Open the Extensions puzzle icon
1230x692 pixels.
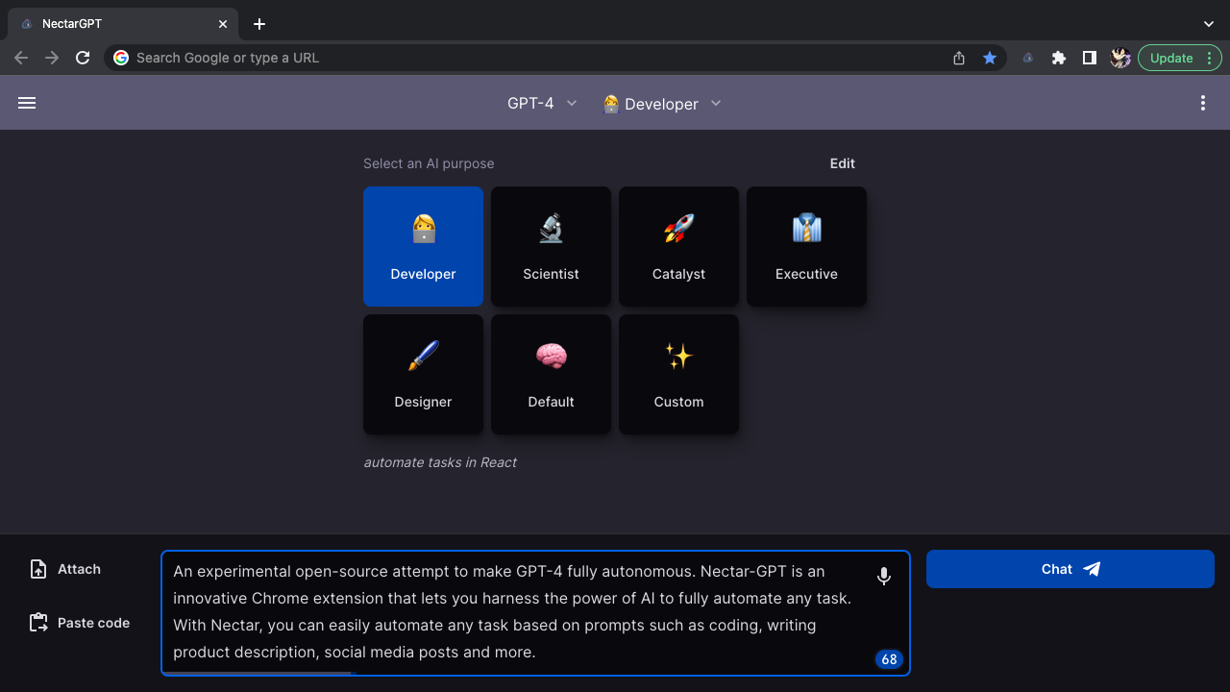pyautogui.click(x=1059, y=58)
